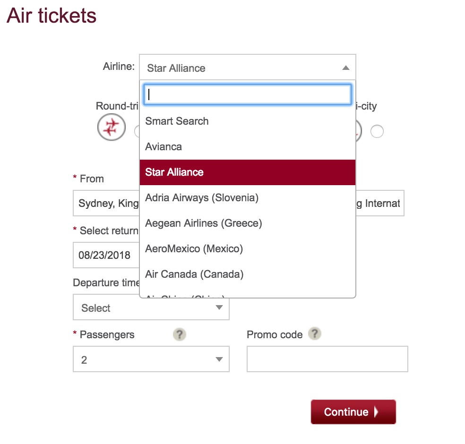
Task: Click the From field showing Sydney
Action: [106, 203]
